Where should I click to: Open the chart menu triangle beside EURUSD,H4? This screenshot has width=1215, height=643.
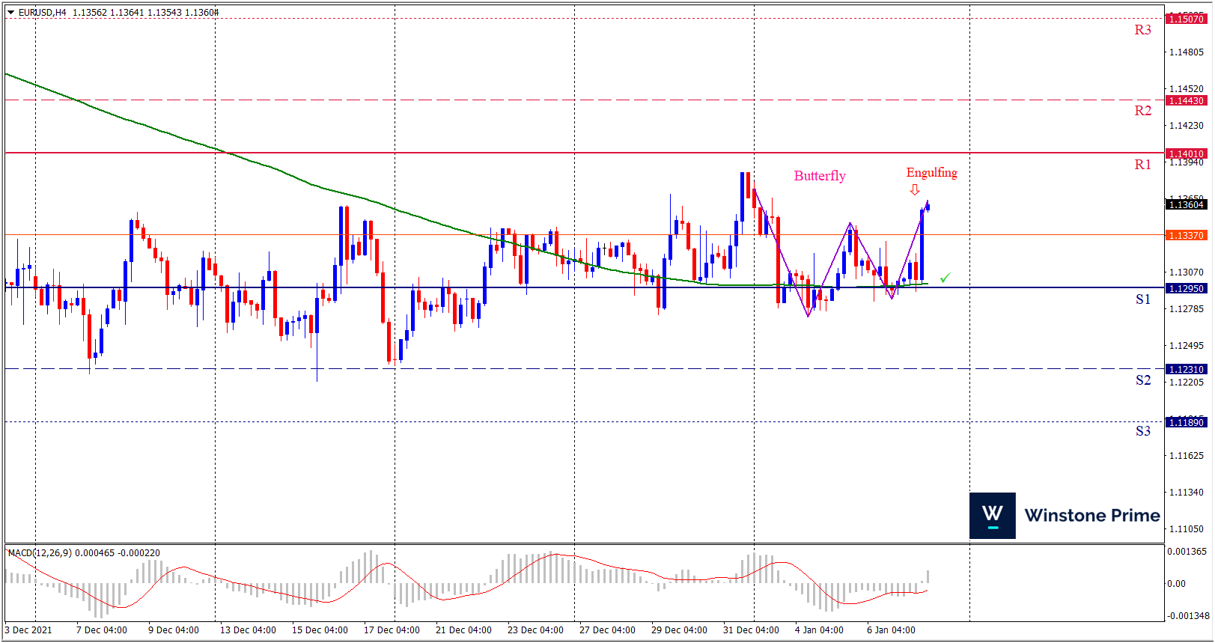click(11, 13)
